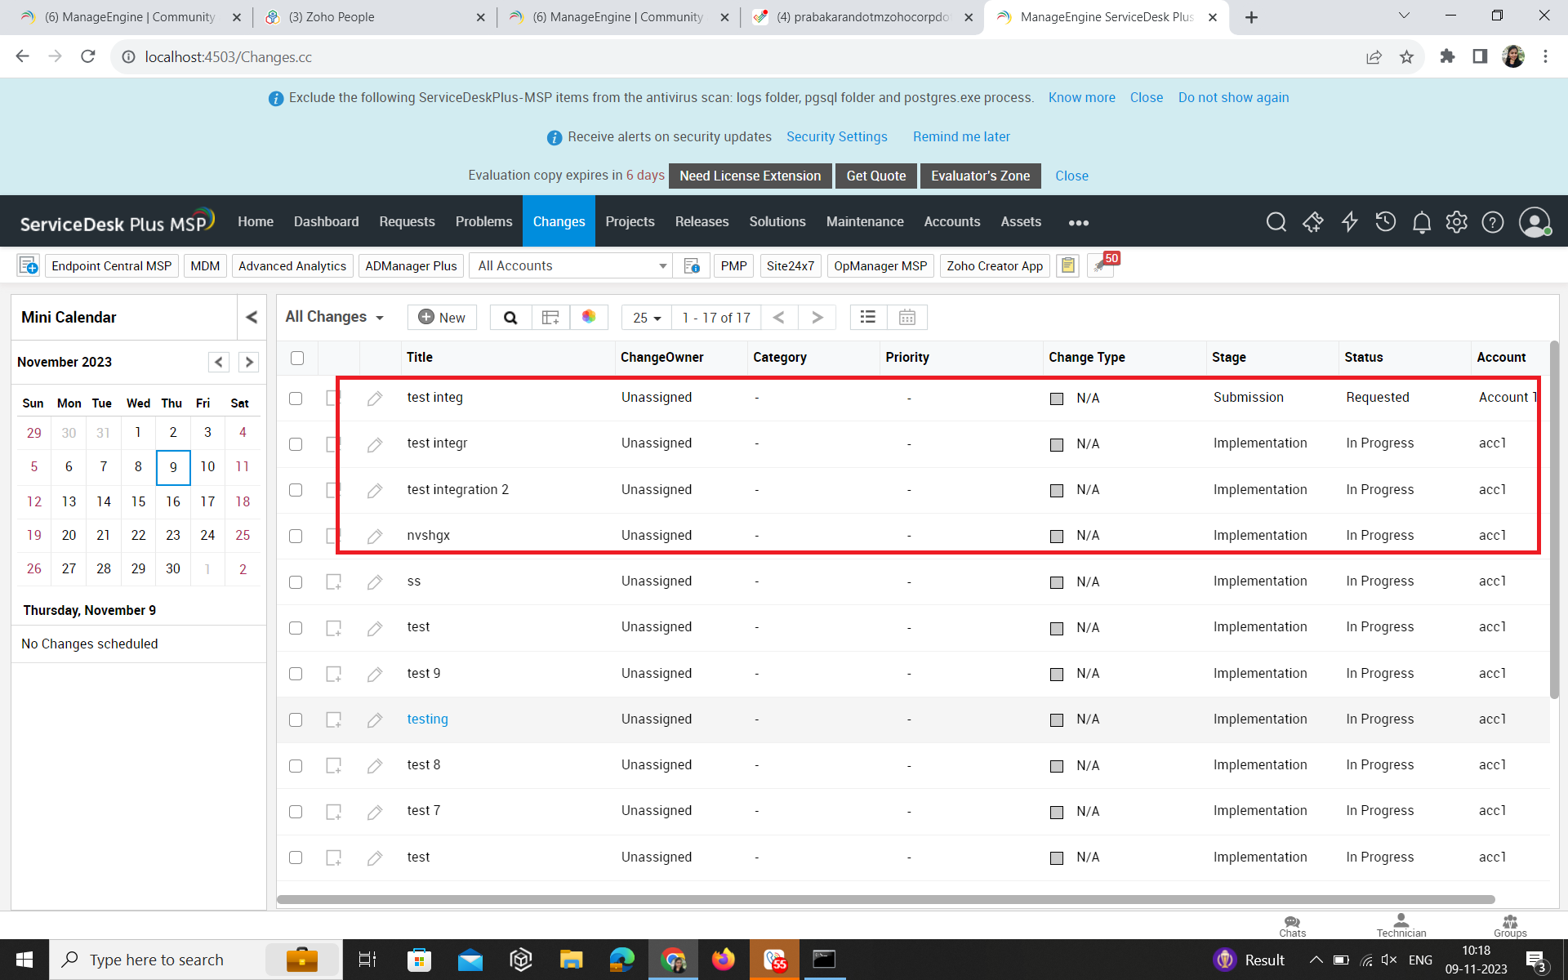Check the box for test 9 row
The width and height of the screenshot is (1568, 980).
[296, 674]
